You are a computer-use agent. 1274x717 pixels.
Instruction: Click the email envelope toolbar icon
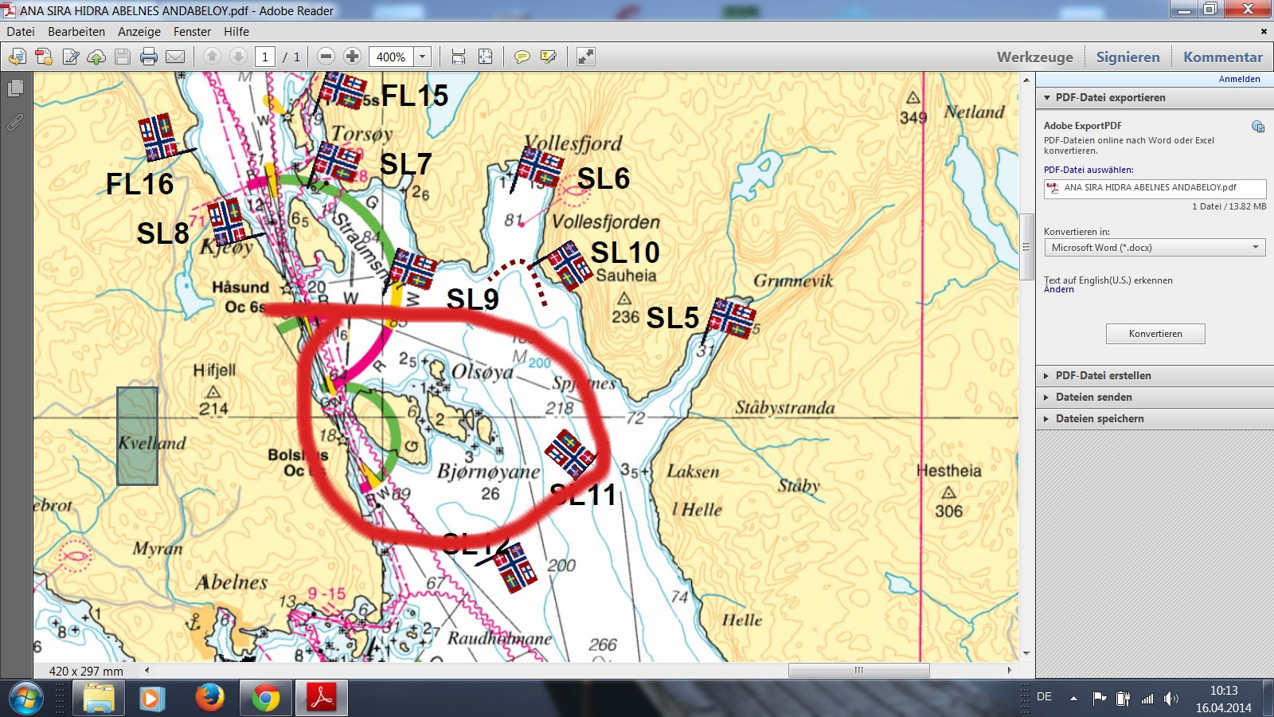pos(175,57)
